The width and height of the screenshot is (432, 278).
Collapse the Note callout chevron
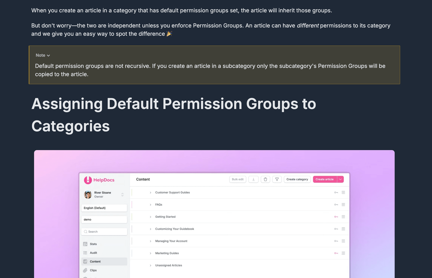coord(48,56)
